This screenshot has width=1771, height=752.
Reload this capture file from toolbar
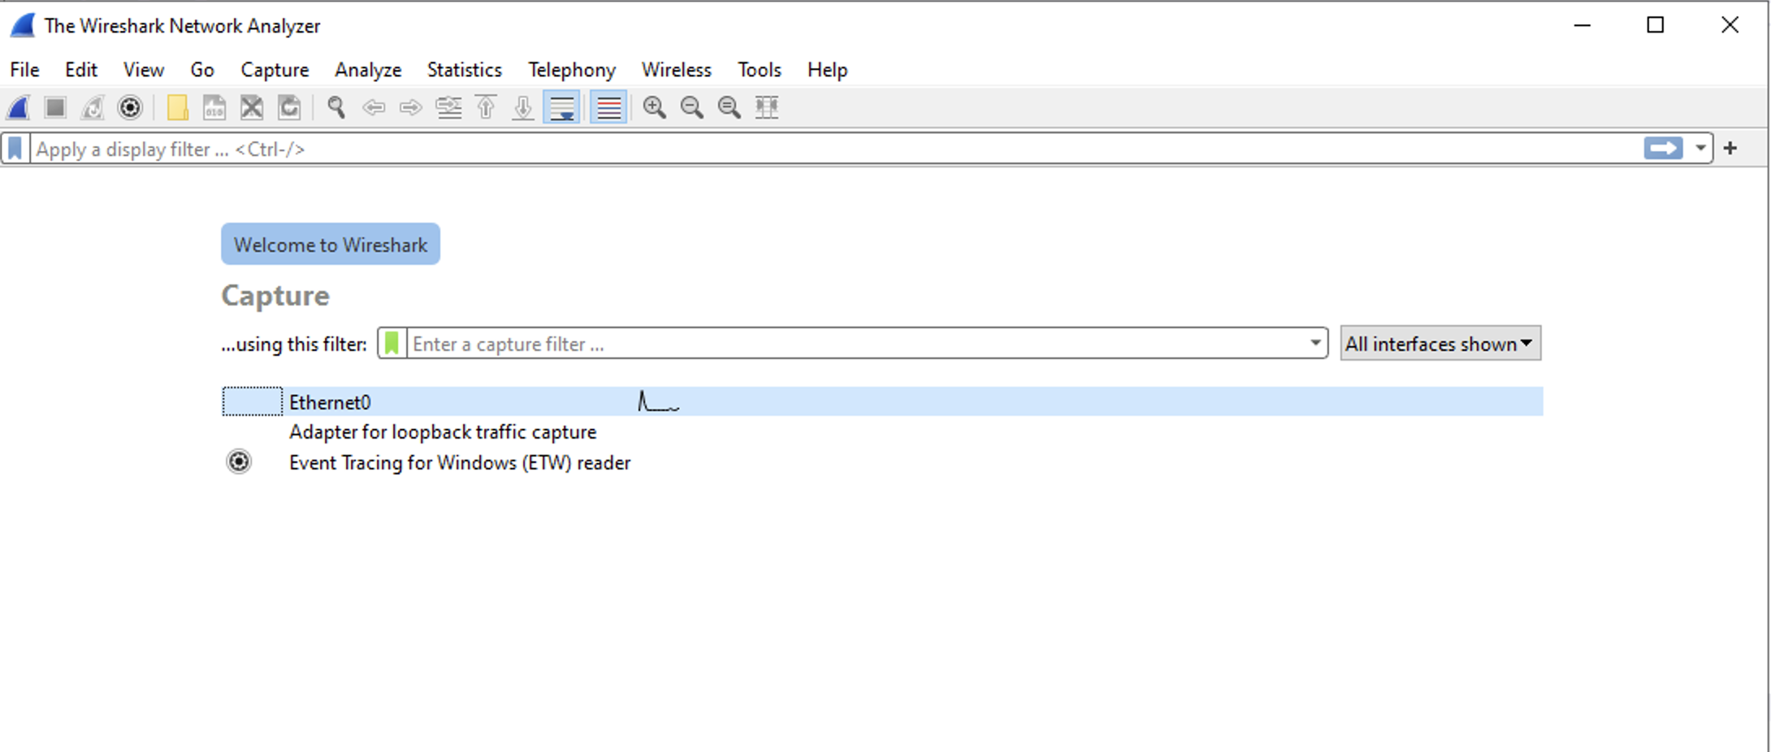click(x=289, y=107)
